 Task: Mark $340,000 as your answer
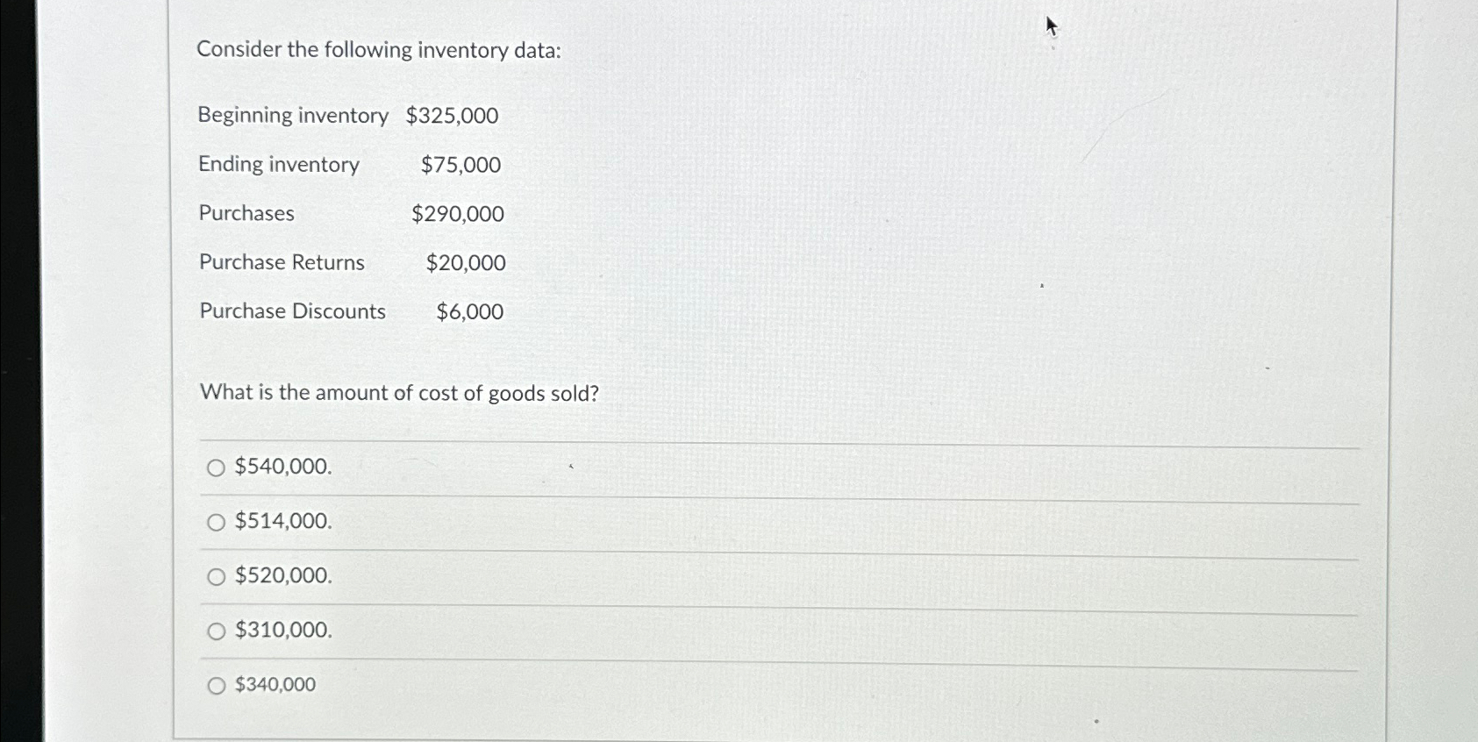215,684
